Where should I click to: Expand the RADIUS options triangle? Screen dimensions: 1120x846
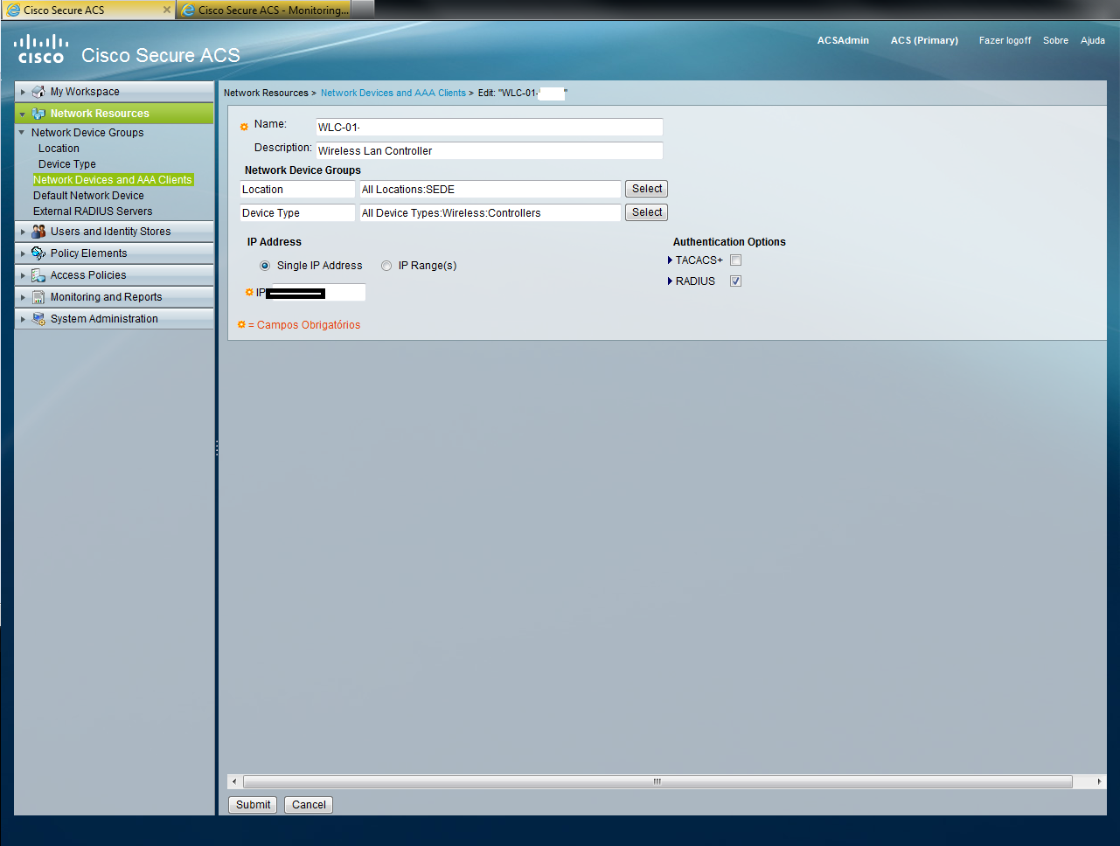point(670,281)
